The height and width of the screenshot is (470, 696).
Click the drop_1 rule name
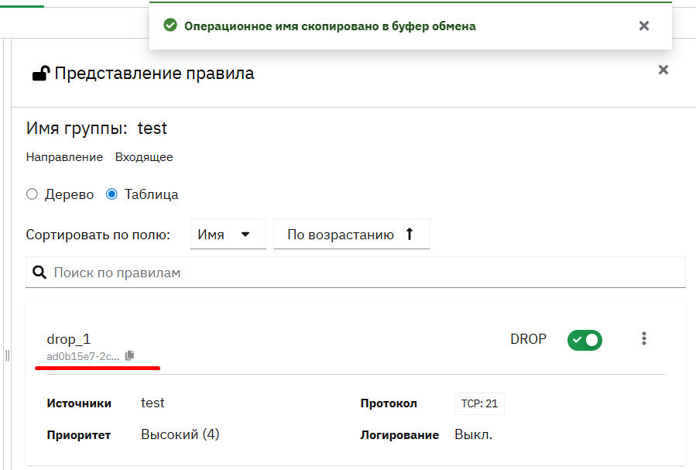(69, 339)
